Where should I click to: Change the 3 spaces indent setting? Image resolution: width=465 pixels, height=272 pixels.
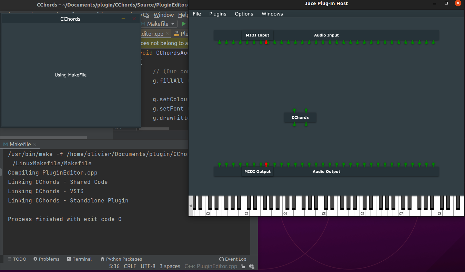(170, 266)
